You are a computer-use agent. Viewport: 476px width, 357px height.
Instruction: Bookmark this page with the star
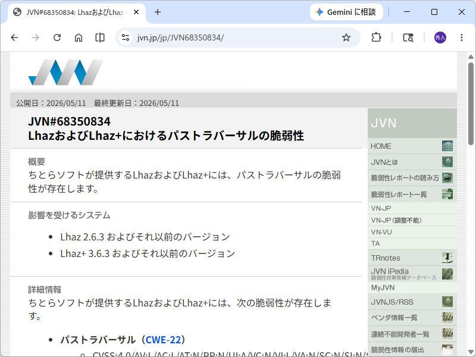(x=346, y=37)
